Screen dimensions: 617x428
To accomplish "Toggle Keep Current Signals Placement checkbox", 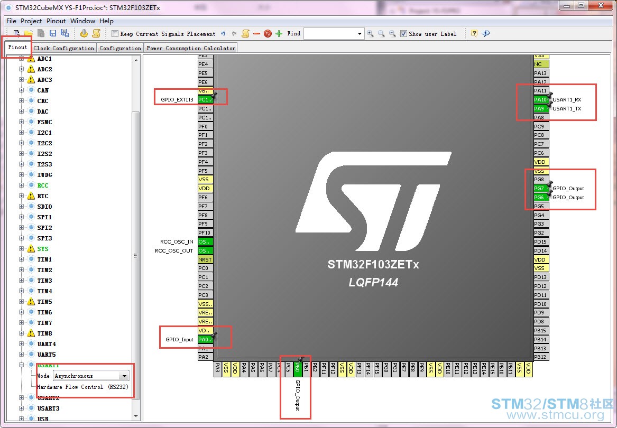I will point(115,34).
